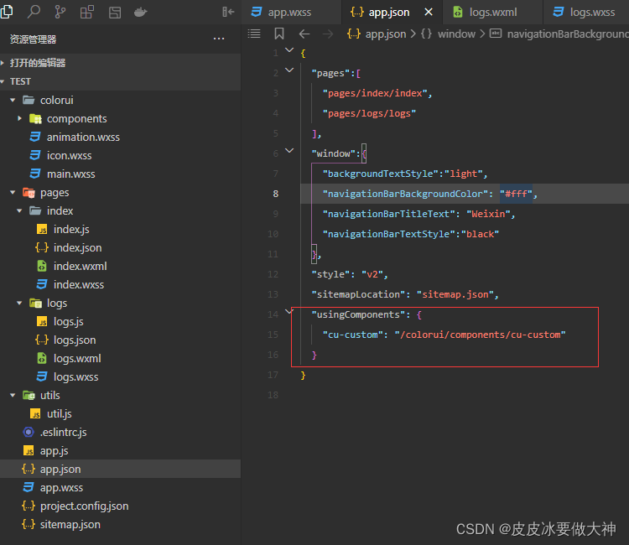629x545 pixels.
Task: Click the "sitemapLocation" key
Action: pos(358,295)
